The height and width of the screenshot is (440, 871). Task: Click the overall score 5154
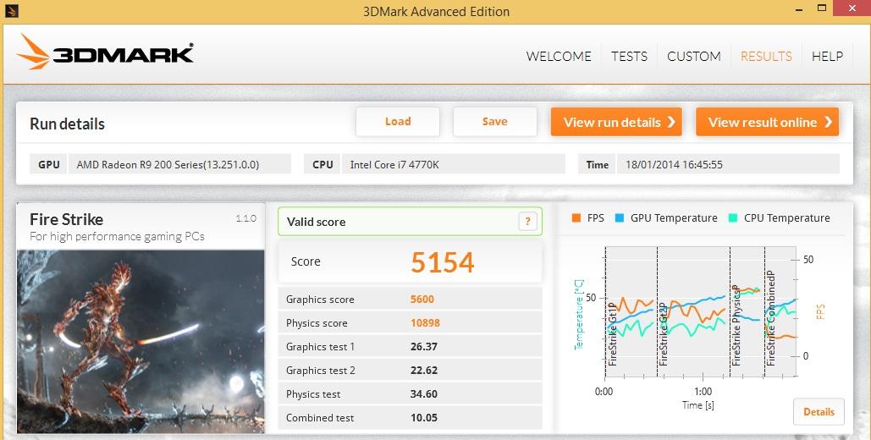tap(442, 262)
